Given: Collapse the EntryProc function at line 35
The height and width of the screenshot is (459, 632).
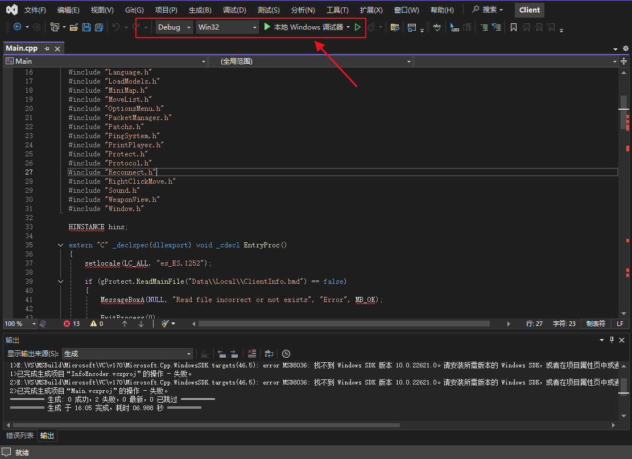Looking at the screenshot, I should click(61, 245).
